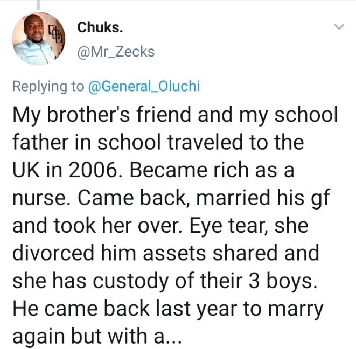Click the word "nurse" in the tweet
This screenshot has width=356, height=349.
38,199
